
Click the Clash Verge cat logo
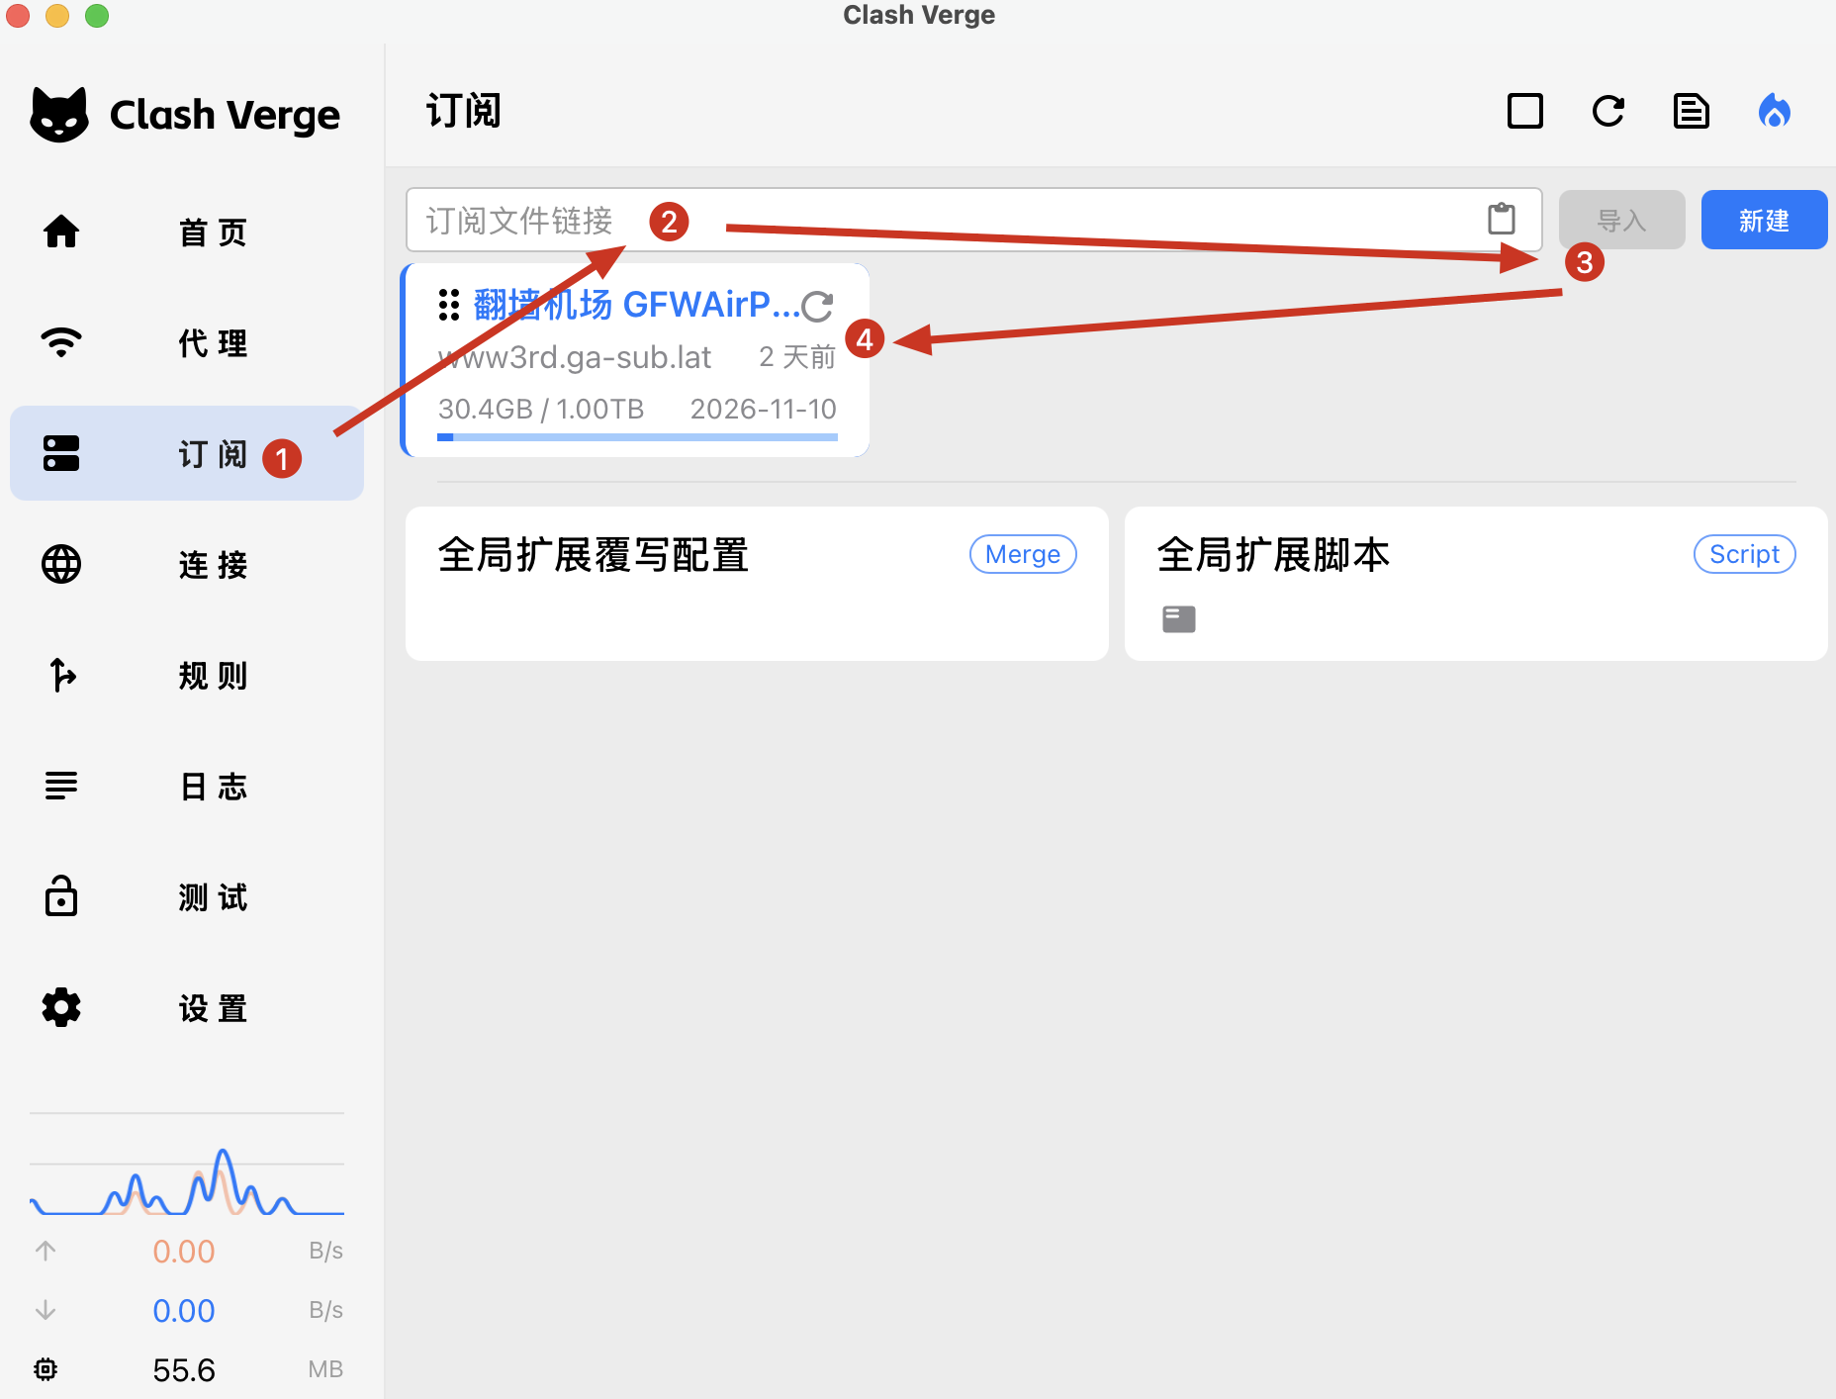(x=59, y=115)
